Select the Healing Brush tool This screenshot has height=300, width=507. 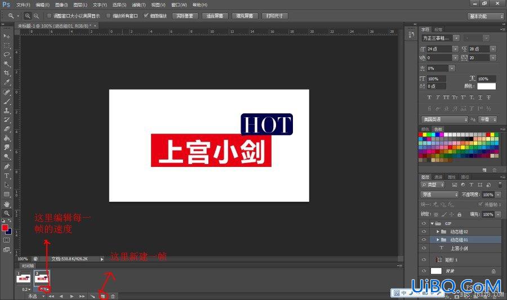click(6, 92)
